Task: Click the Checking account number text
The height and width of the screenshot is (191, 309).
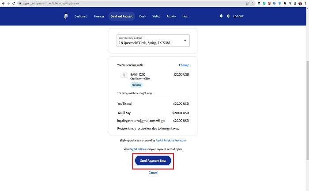Action: (x=140, y=79)
